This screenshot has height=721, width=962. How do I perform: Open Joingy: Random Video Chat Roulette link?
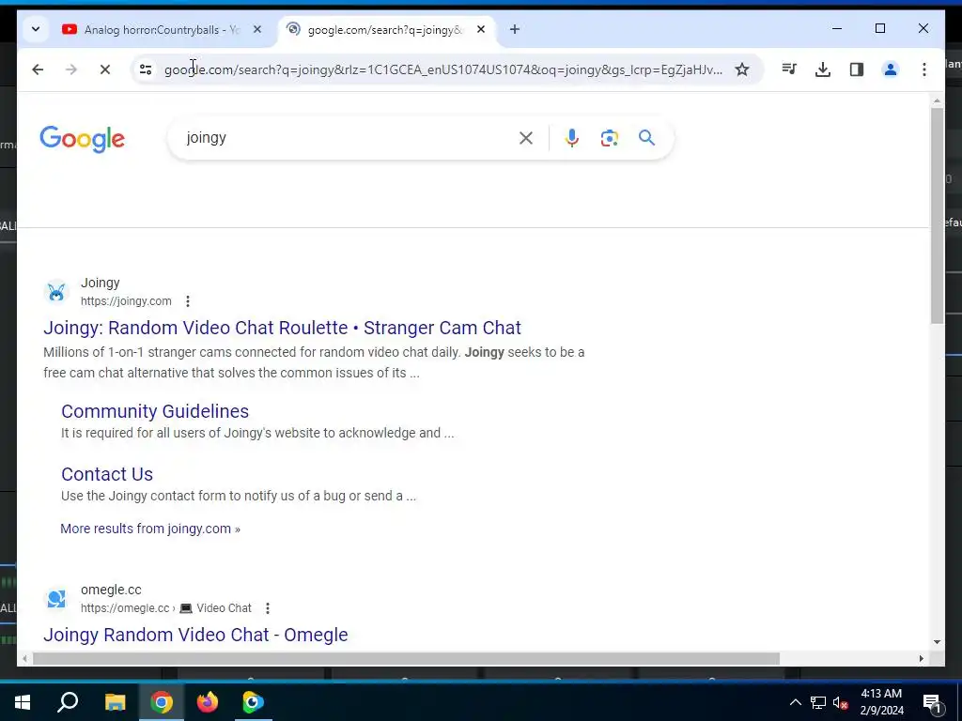click(282, 328)
